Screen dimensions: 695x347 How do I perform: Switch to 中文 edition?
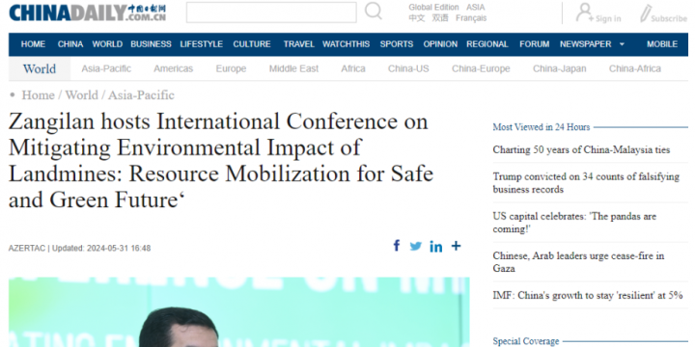coord(417,18)
